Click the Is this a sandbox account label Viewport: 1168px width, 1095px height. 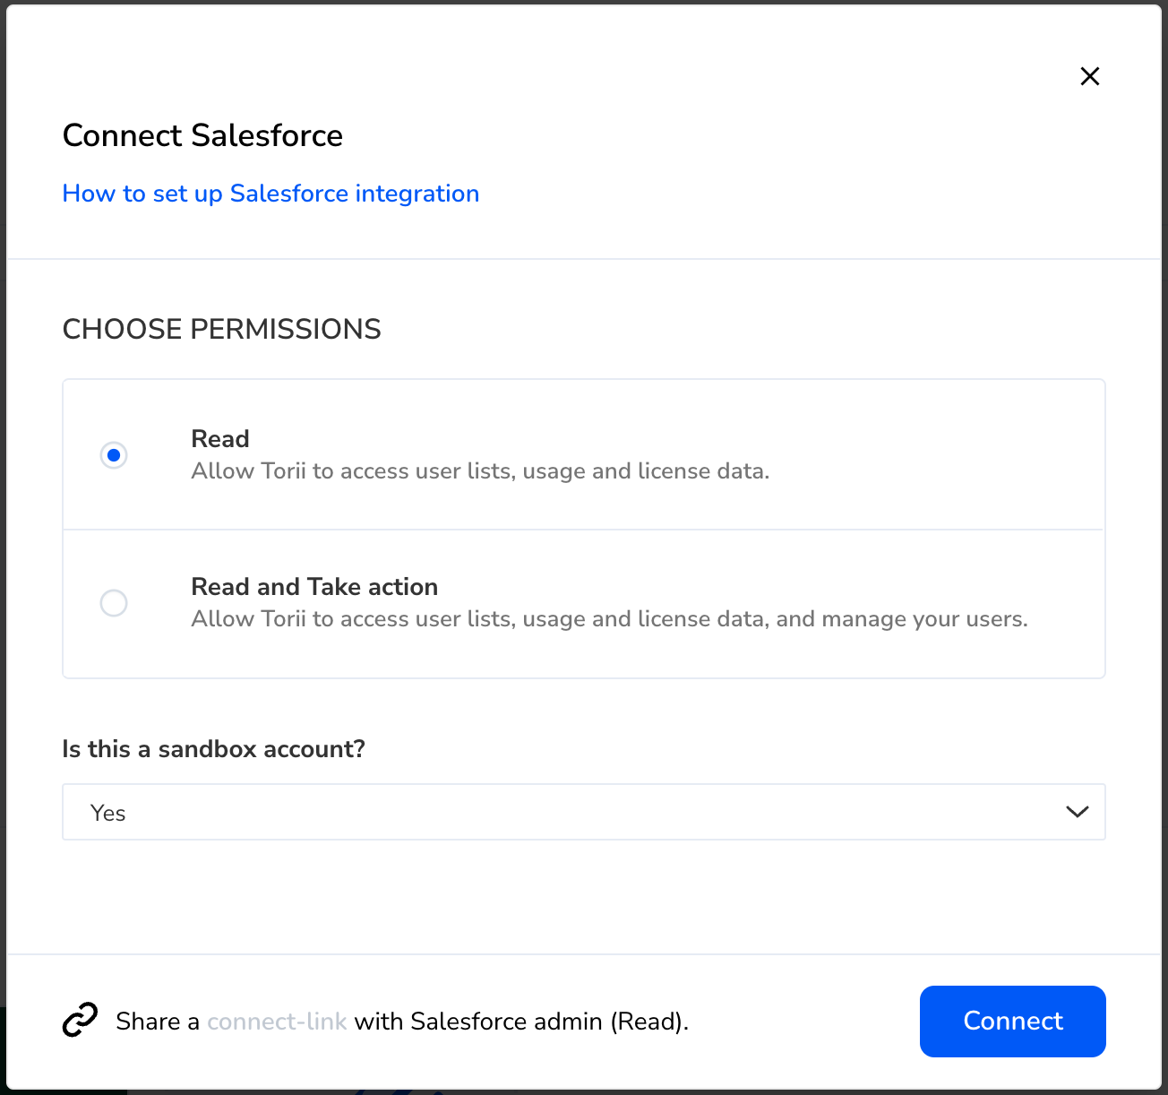click(x=214, y=749)
